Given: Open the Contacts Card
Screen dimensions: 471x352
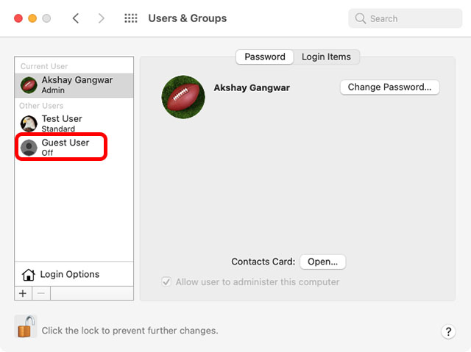Looking at the screenshot, I should [322, 262].
